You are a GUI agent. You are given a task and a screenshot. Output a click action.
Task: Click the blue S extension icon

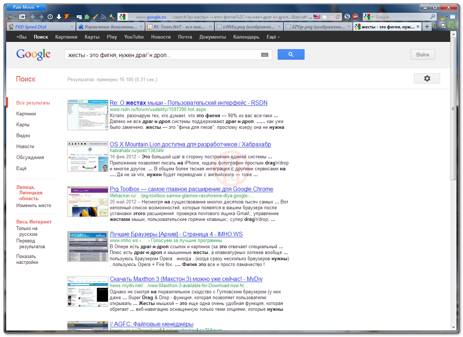(x=347, y=17)
